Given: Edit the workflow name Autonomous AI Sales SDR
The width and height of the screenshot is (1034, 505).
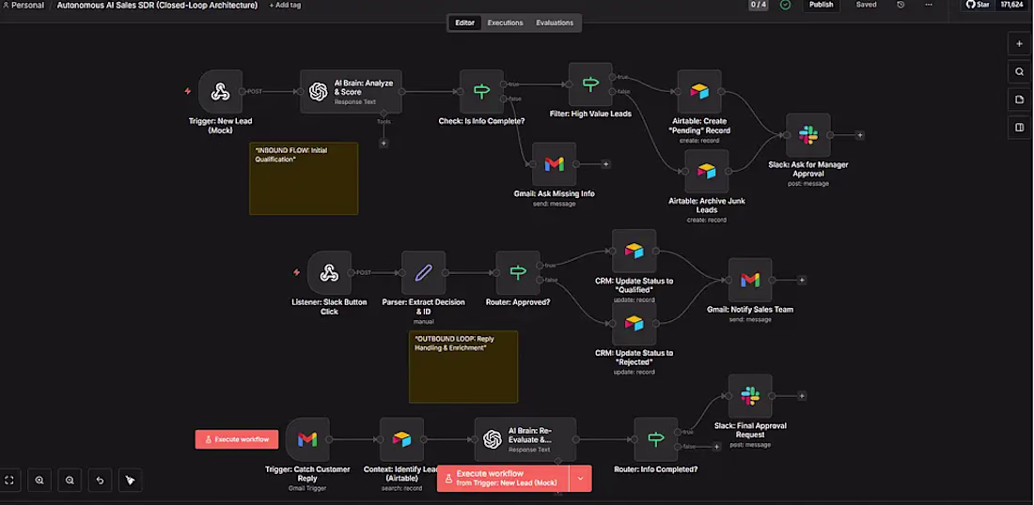Looking at the screenshot, I should [157, 6].
